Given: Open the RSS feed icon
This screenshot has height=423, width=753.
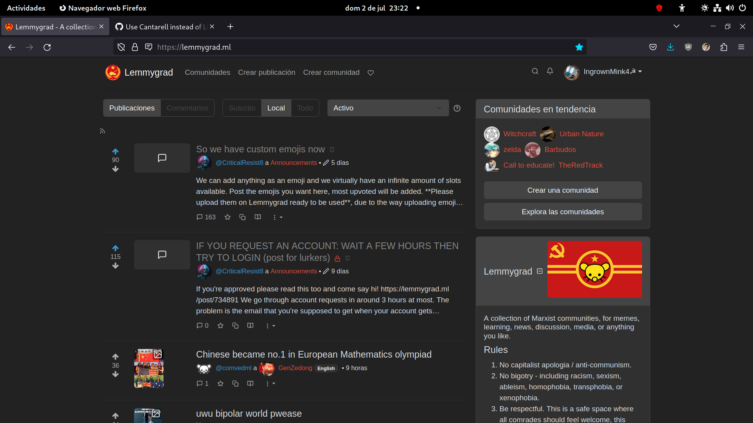Looking at the screenshot, I should 102,131.
